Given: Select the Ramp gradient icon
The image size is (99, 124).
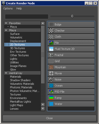Looking at the screenshot, I should (x=51, y=98).
